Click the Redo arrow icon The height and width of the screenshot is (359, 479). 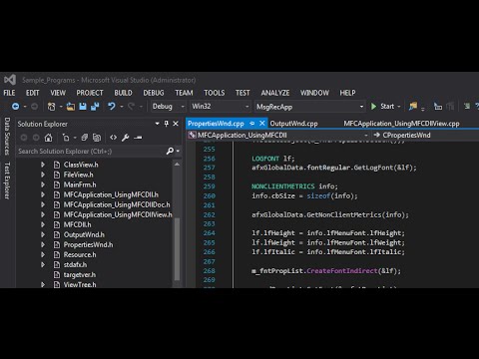tap(132, 107)
